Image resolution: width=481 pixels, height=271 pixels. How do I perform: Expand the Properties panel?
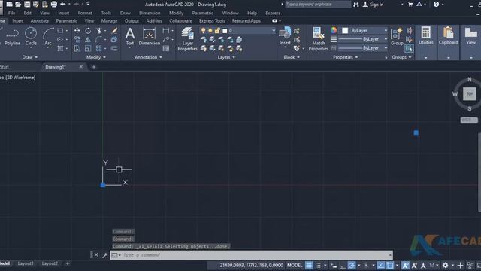(346, 57)
